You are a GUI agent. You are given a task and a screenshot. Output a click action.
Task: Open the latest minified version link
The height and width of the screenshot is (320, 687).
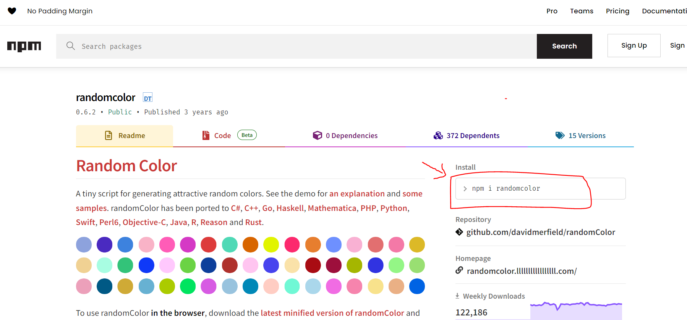(x=332, y=313)
